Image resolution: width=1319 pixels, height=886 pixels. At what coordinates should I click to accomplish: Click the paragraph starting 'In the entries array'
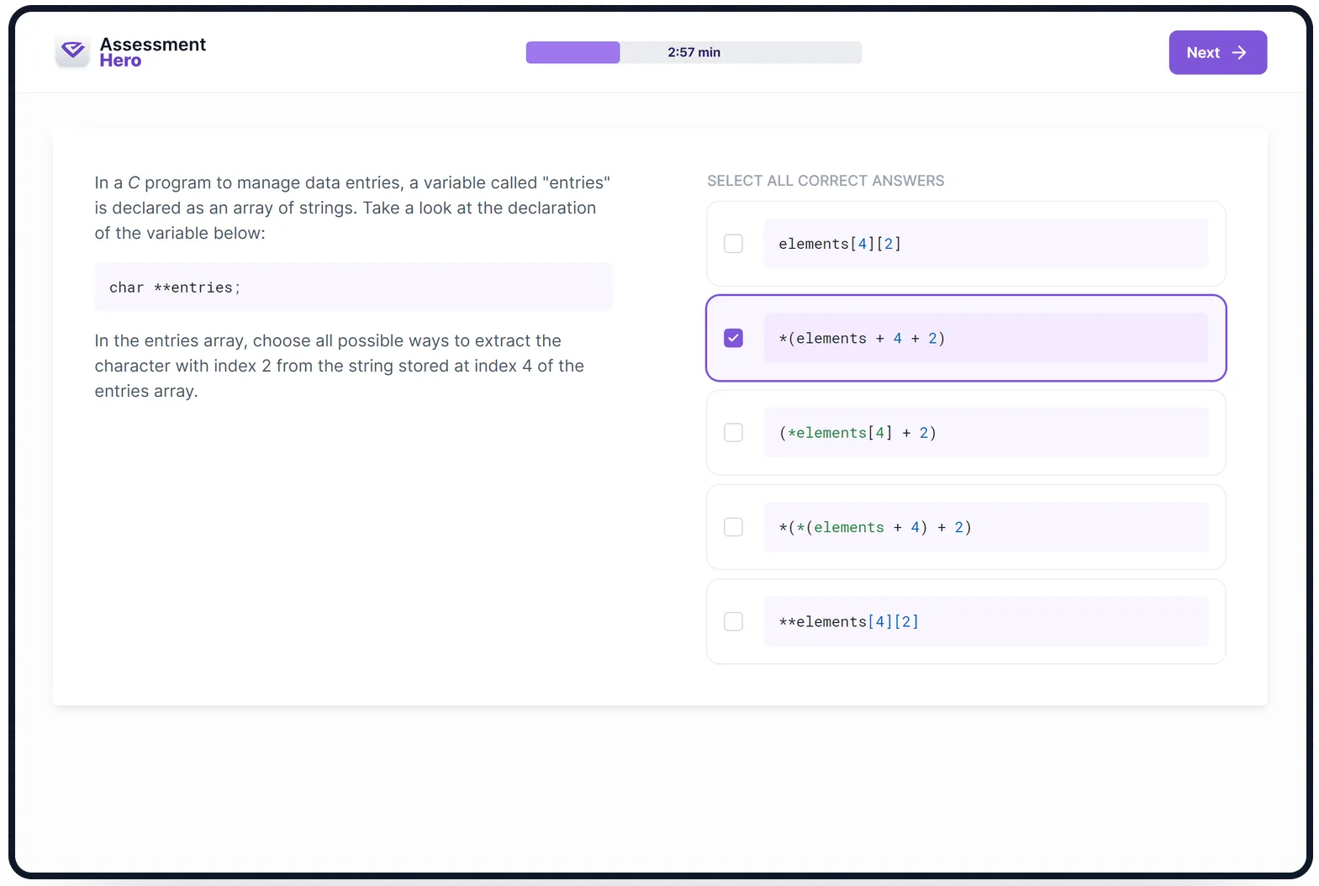pos(340,366)
